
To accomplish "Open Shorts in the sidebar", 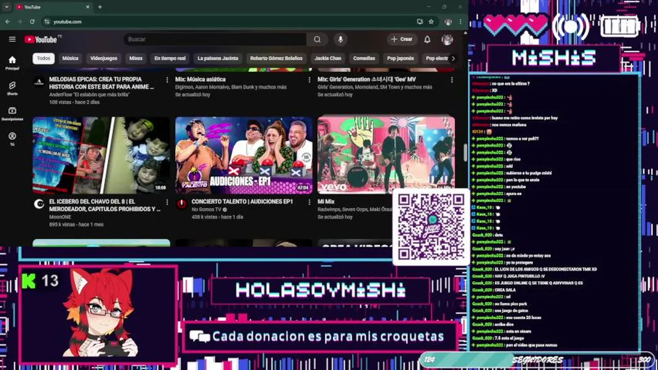I will pos(12,88).
